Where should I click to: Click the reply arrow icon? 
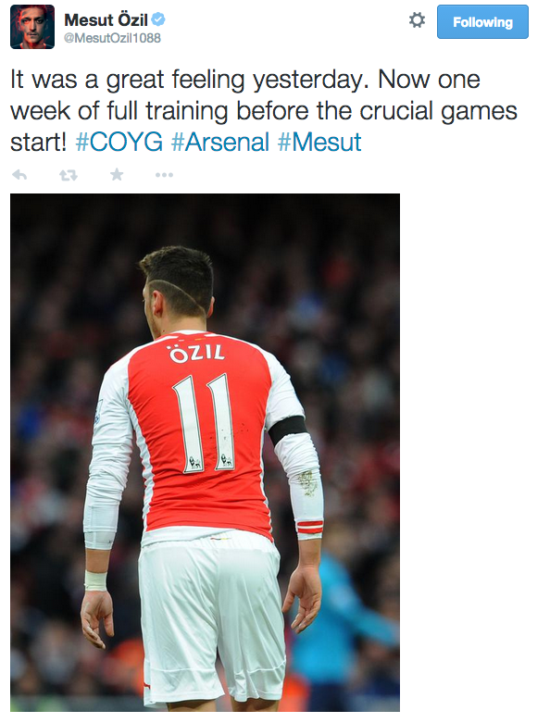[19, 175]
